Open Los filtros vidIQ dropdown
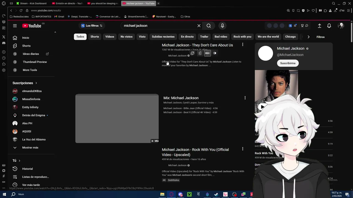The image size is (353, 198). point(92,26)
